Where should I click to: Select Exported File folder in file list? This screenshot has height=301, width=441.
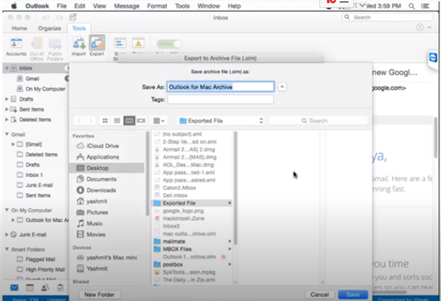(193, 203)
